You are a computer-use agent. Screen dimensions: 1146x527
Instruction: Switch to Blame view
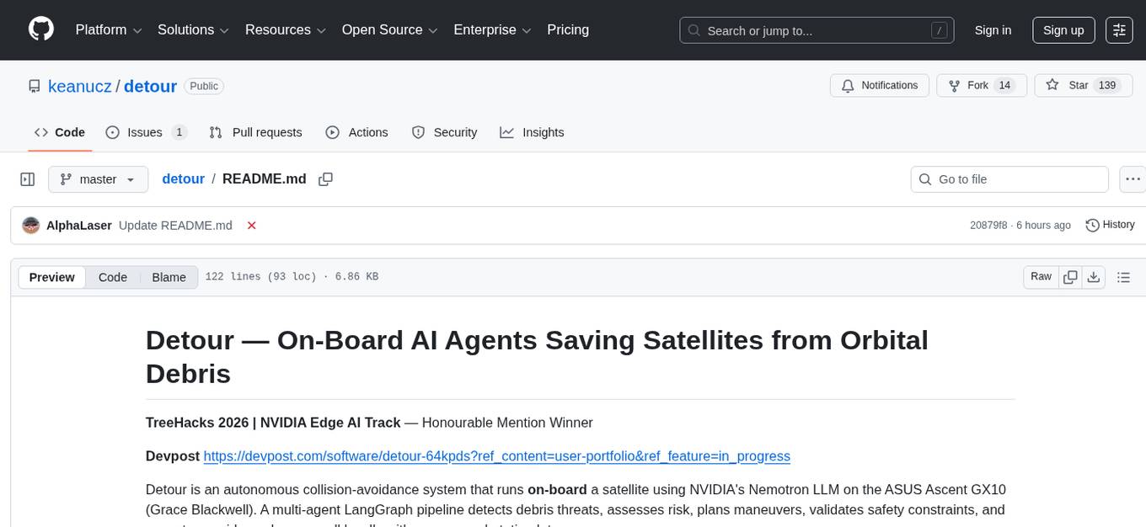(x=169, y=277)
